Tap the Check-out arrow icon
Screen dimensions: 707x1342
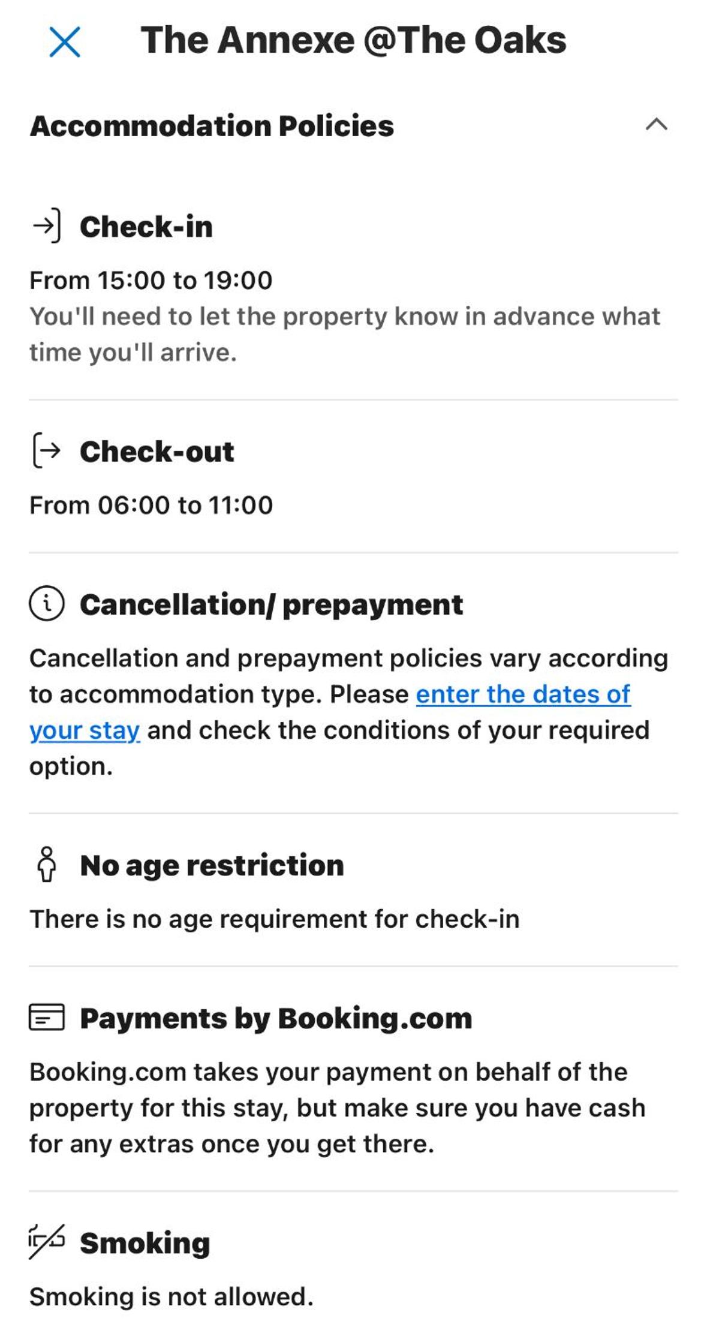(x=46, y=450)
